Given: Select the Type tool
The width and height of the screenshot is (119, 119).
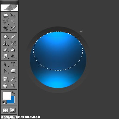Looking at the screenshot, I should 13,64.
